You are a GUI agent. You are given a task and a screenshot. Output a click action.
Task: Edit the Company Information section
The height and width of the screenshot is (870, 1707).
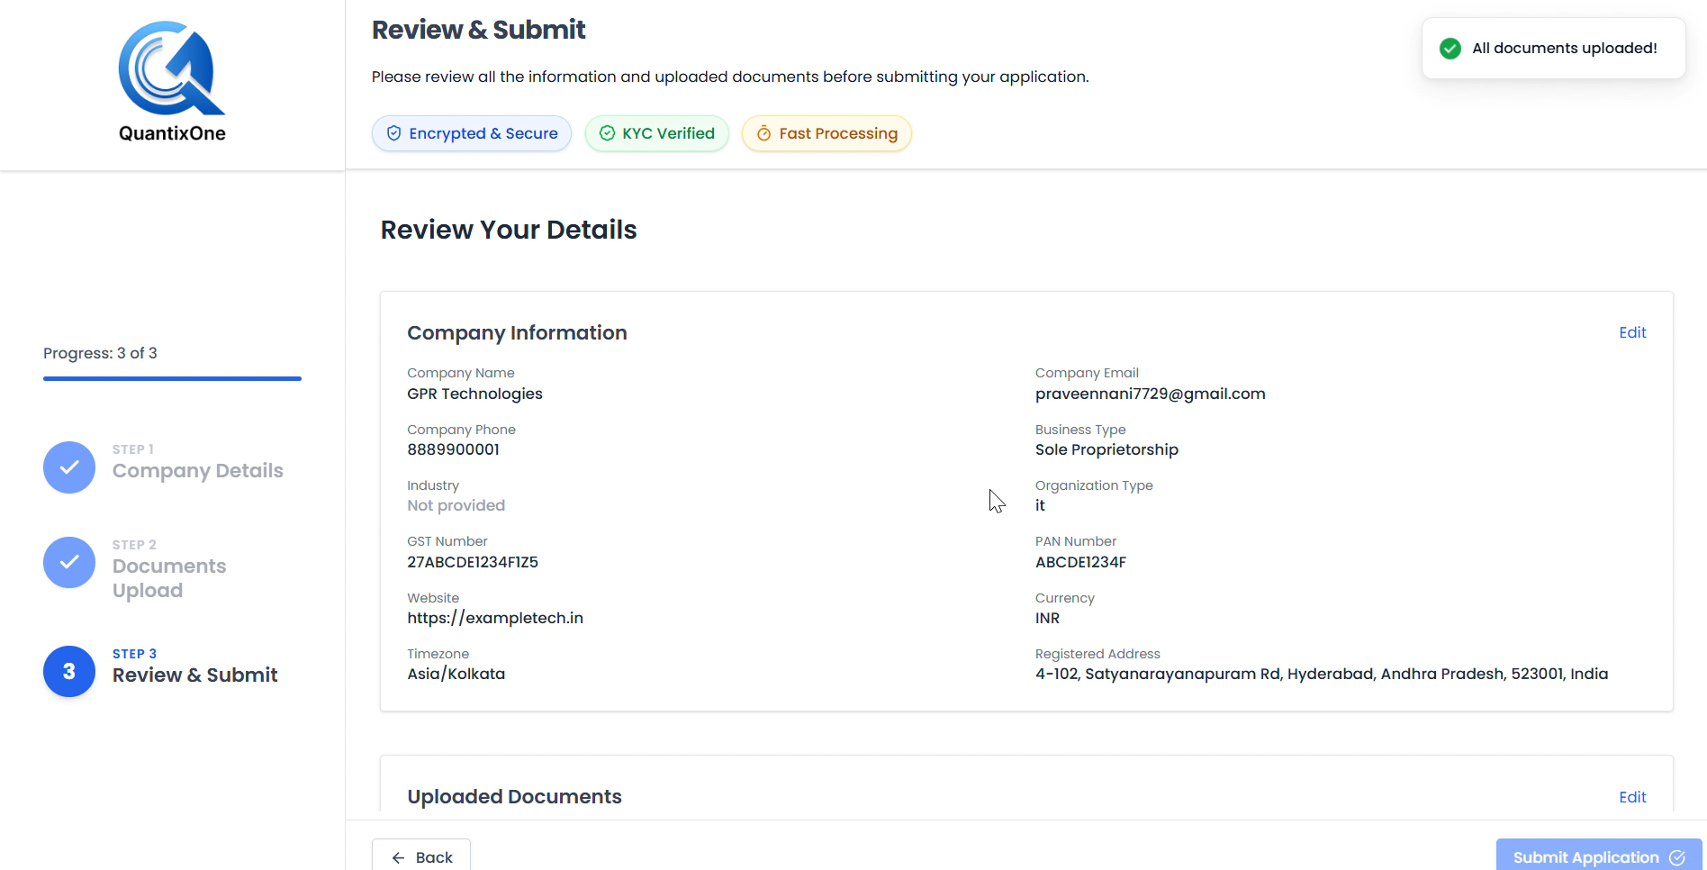[x=1632, y=332]
